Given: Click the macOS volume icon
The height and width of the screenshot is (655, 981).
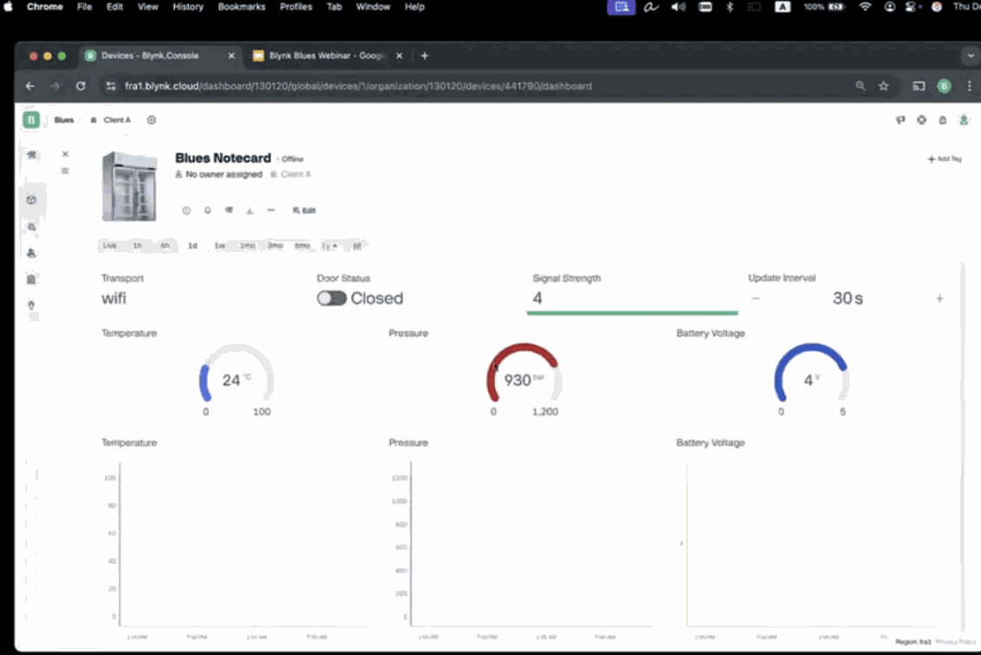Looking at the screenshot, I should tap(679, 7).
